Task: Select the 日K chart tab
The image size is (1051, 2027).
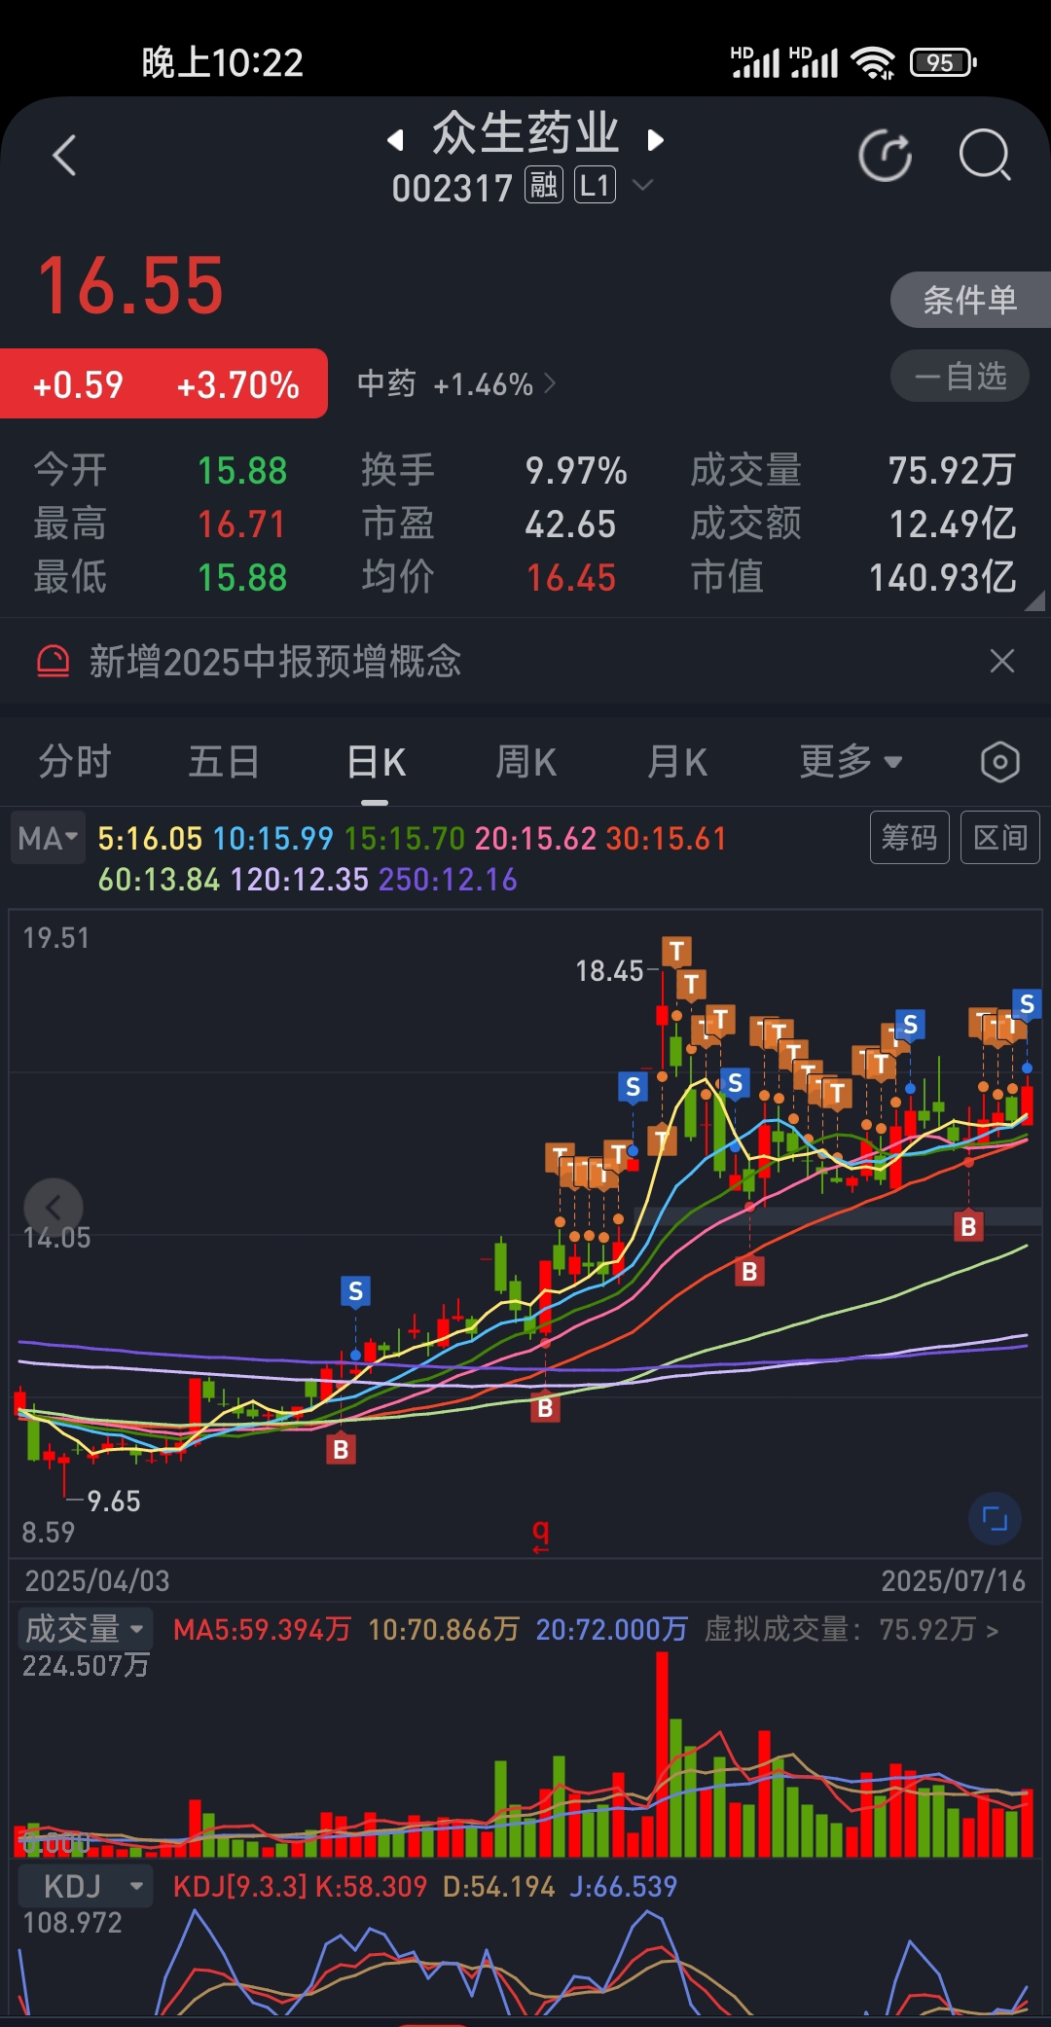Action: (376, 762)
